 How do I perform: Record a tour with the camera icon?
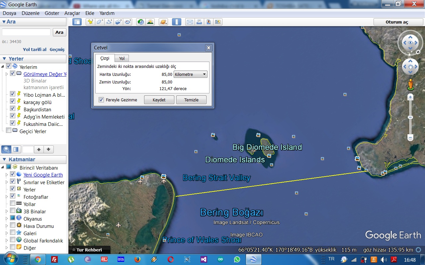coord(128,22)
